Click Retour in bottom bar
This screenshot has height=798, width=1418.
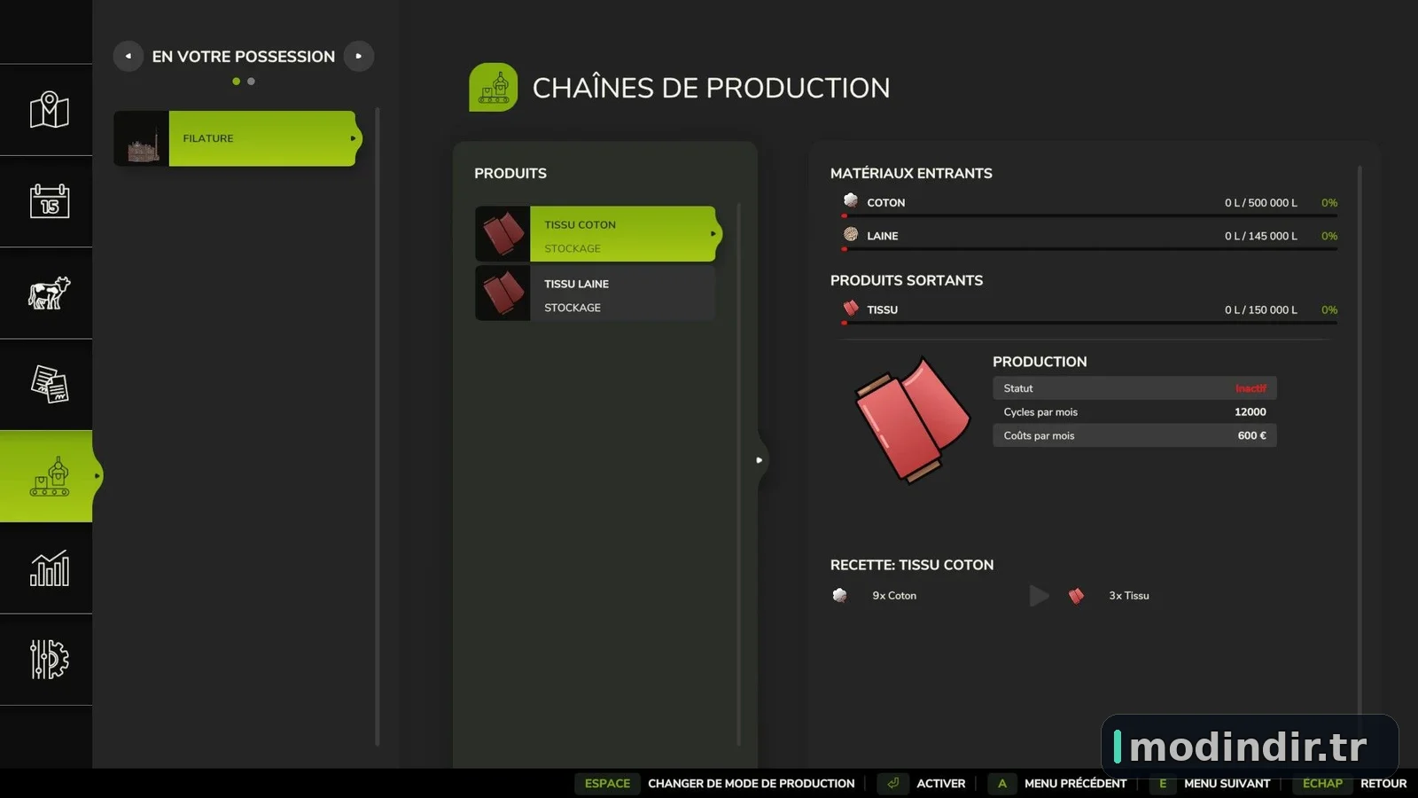[1383, 783]
